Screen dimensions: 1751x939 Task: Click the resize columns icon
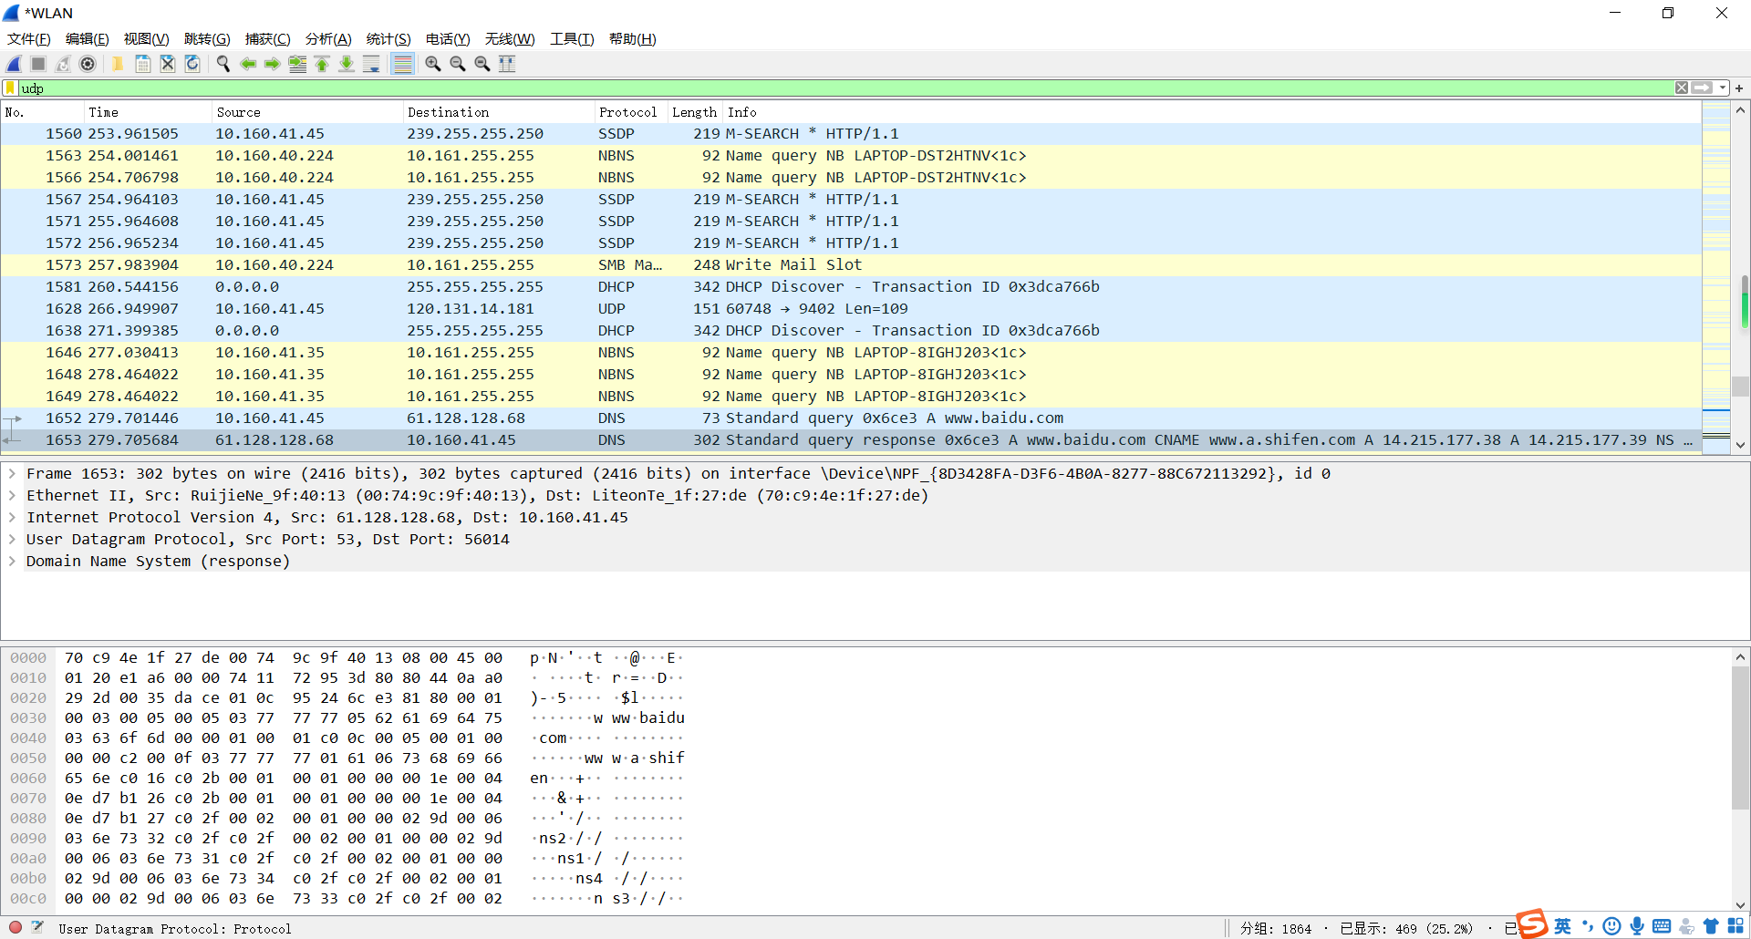click(x=507, y=64)
